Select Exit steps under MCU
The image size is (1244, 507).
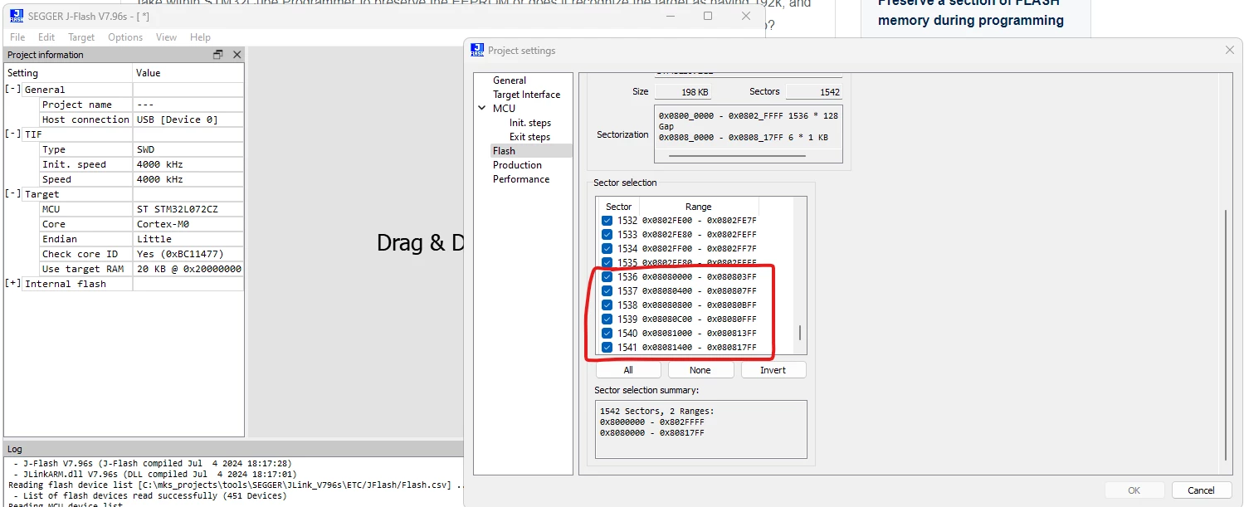(529, 137)
